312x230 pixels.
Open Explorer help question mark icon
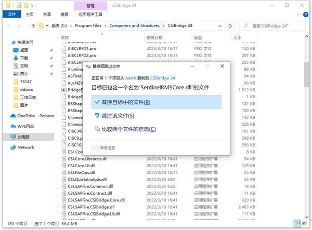click(x=306, y=15)
